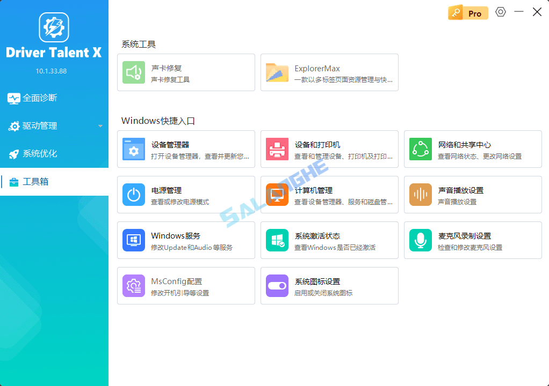Open the Windows服务 icon
The height and width of the screenshot is (386, 549).
click(133, 240)
